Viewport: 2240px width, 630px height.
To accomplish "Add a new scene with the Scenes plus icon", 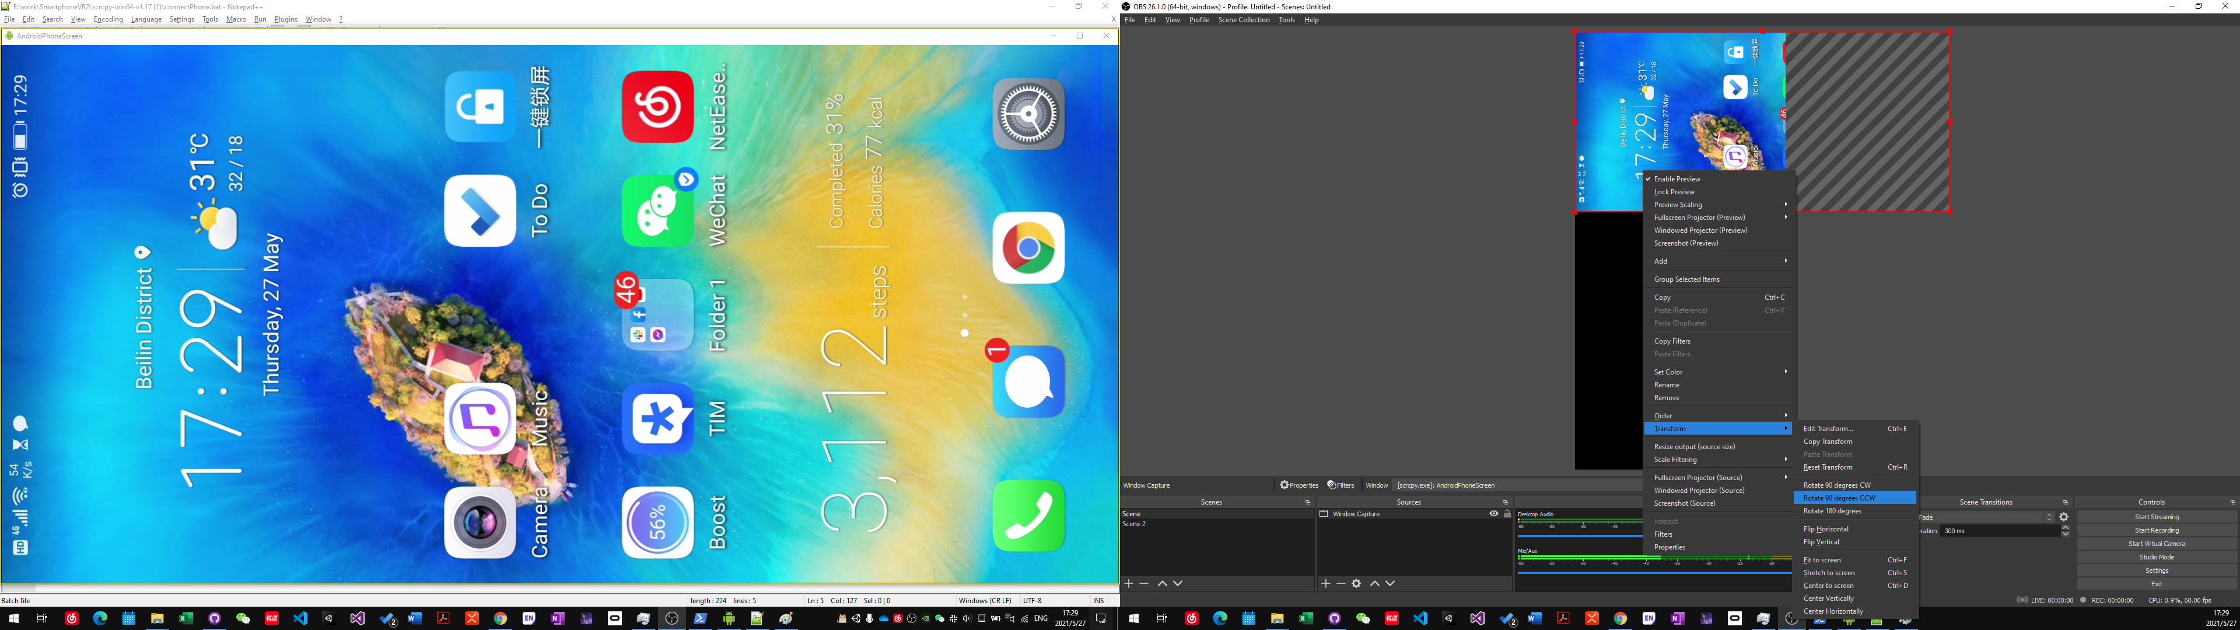I will 1129,584.
